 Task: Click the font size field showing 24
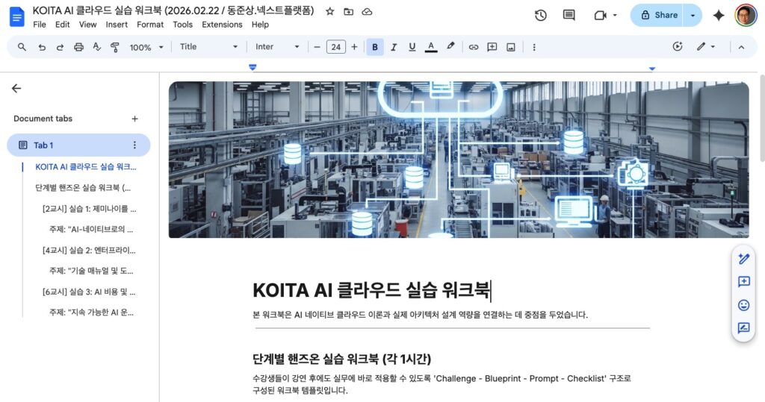click(x=335, y=47)
